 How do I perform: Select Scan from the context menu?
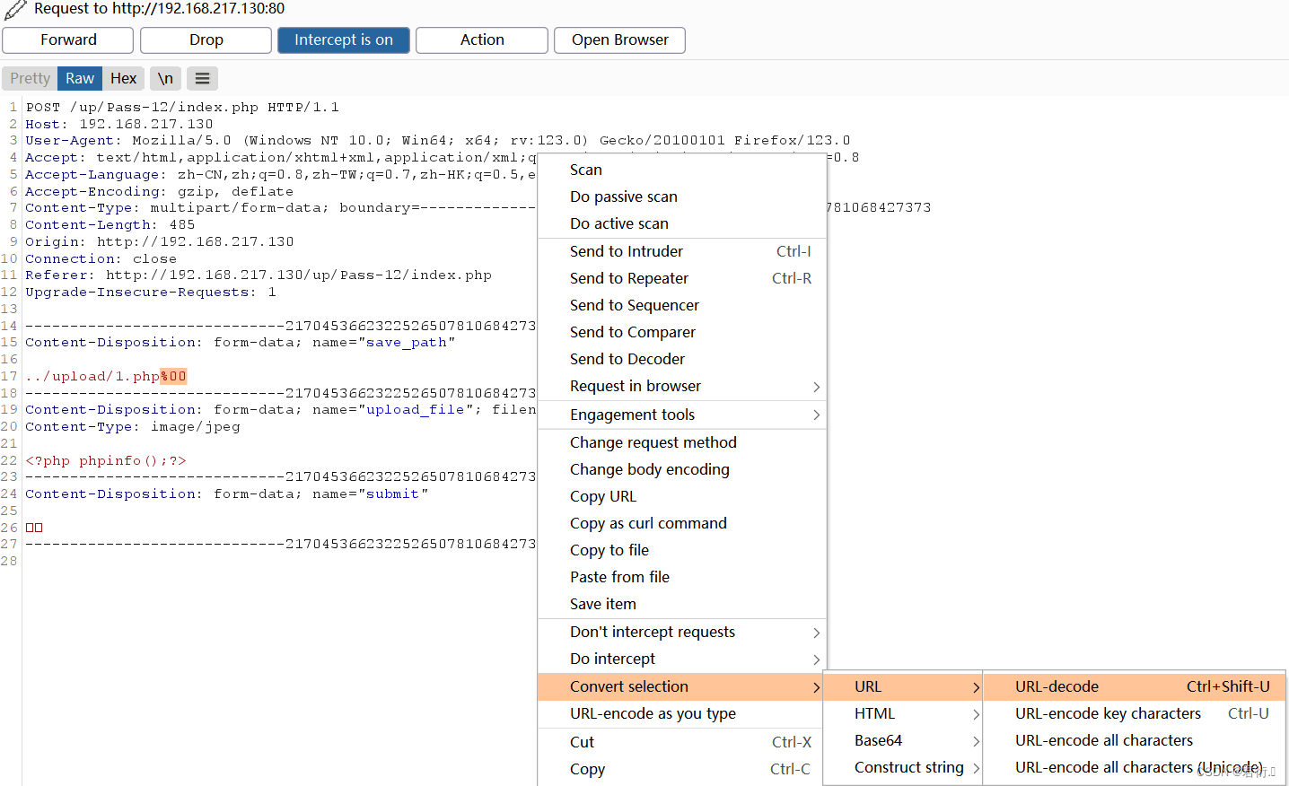(x=681, y=170)
